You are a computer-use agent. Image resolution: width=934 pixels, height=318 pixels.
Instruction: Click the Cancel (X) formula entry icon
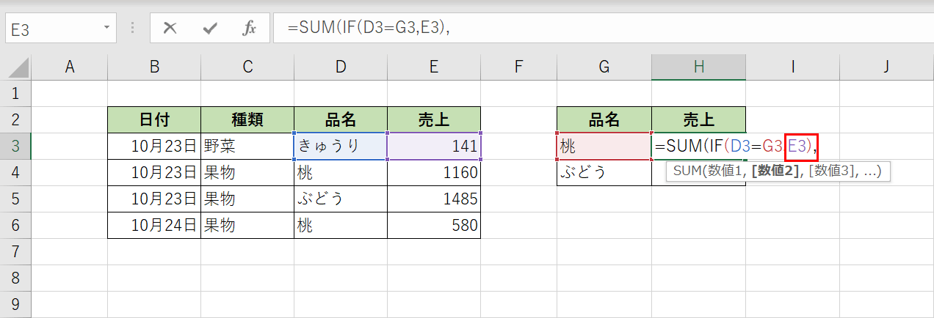[170, 29]
